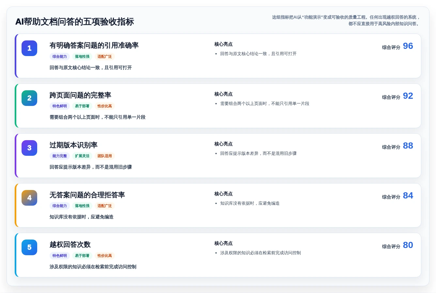The height and width of the screenshot is (293, 436).
Task: Click the 适配广泛 tag in card 4
Action: 105,206
